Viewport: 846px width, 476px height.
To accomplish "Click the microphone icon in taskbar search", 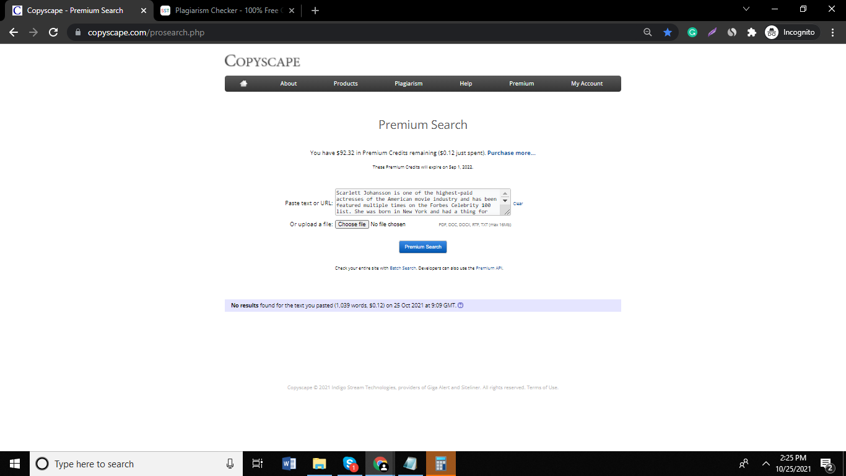I will click(230, 464).
